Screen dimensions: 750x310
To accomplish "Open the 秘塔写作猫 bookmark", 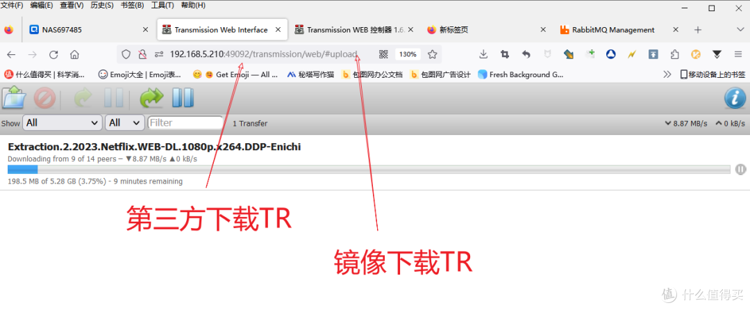I will [x=310, y=74].
